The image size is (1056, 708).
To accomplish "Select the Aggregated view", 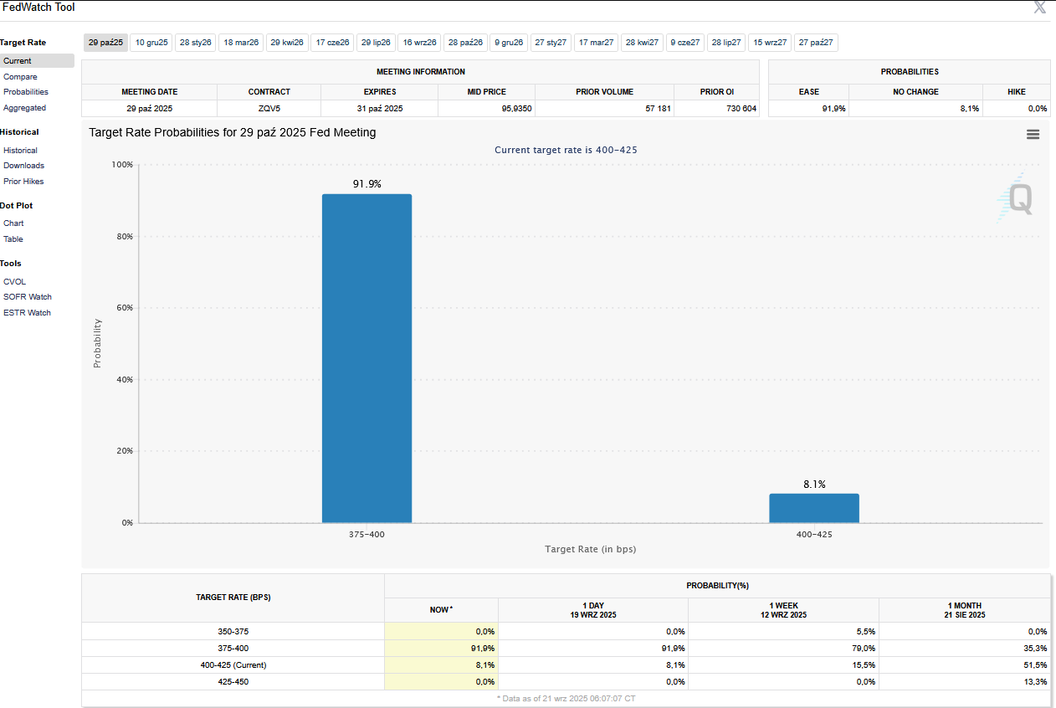I will [x=24, y=108].
